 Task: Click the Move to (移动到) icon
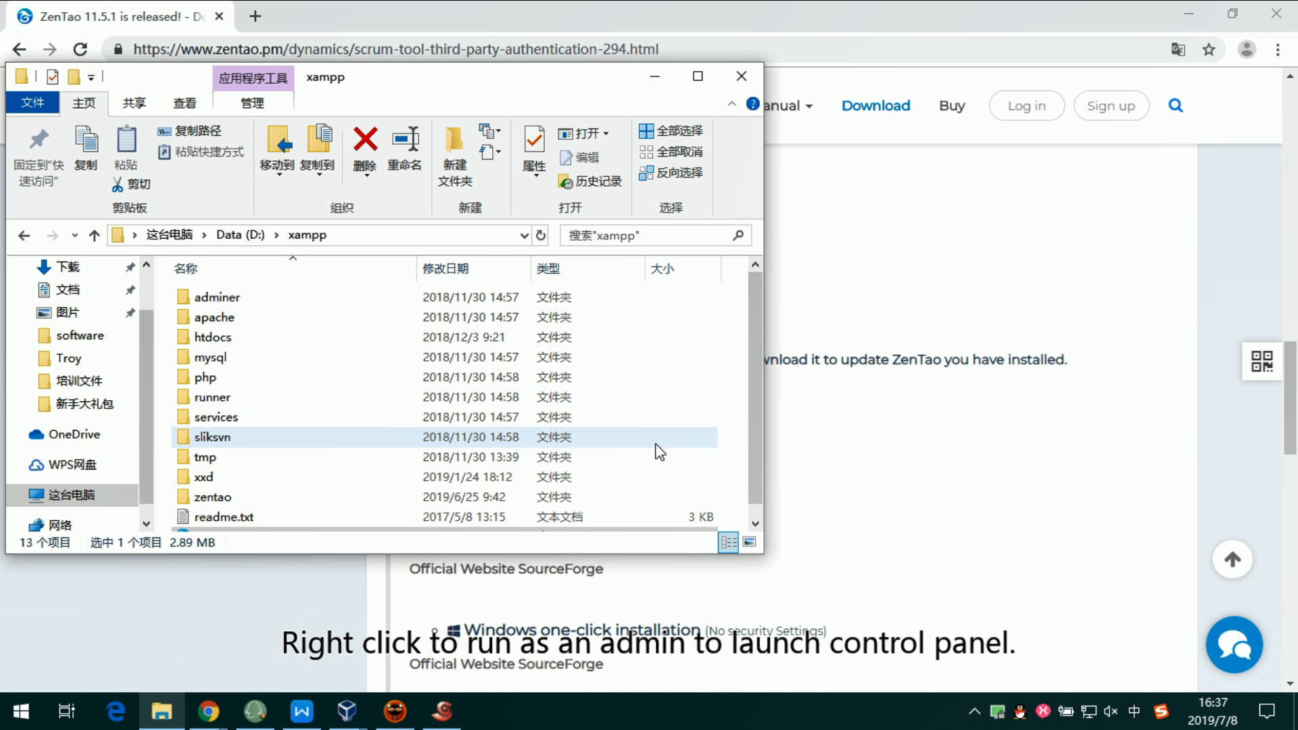(277, 149)
